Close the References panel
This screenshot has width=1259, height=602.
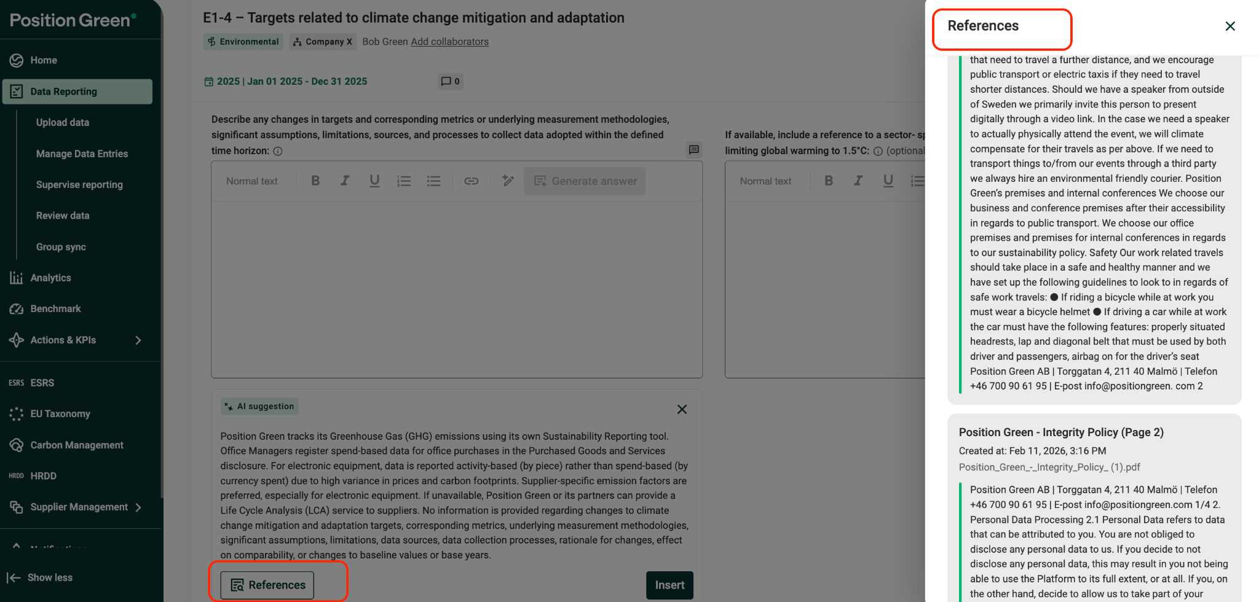1230,26
